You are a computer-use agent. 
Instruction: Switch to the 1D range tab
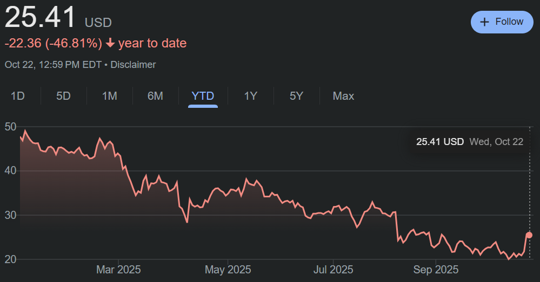(x=18, y=96)
